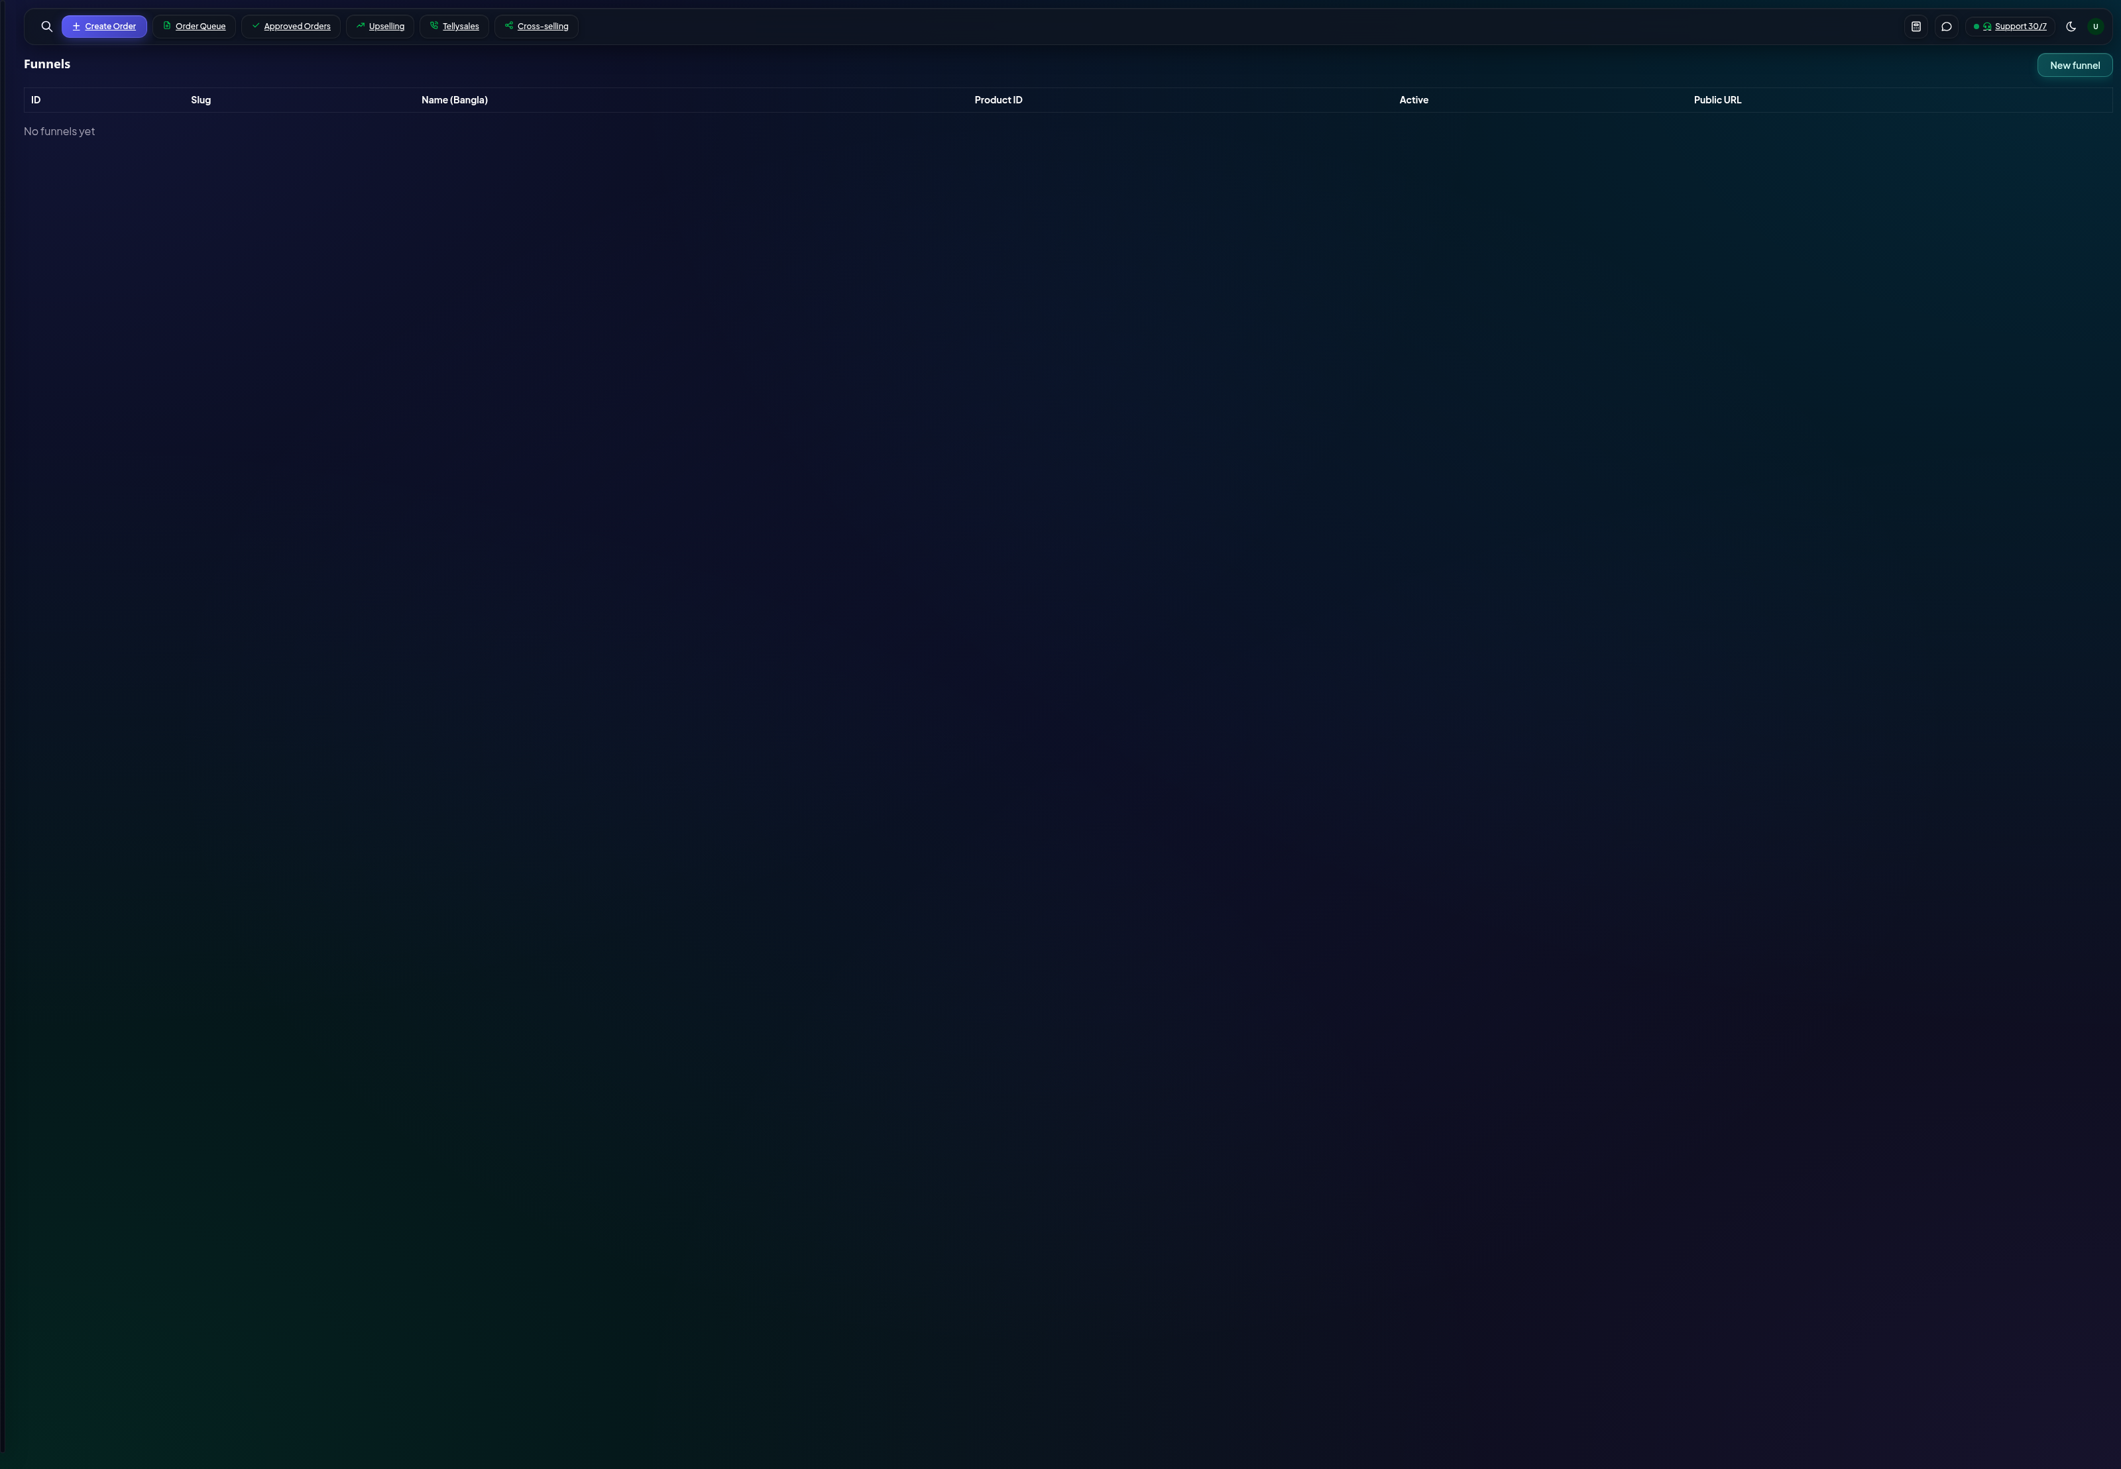This screenshot has width=2121, height=1469.
Task: Click the trending arrow icon on Upselling
Action: pyautogui.click(x=361, y=26)
